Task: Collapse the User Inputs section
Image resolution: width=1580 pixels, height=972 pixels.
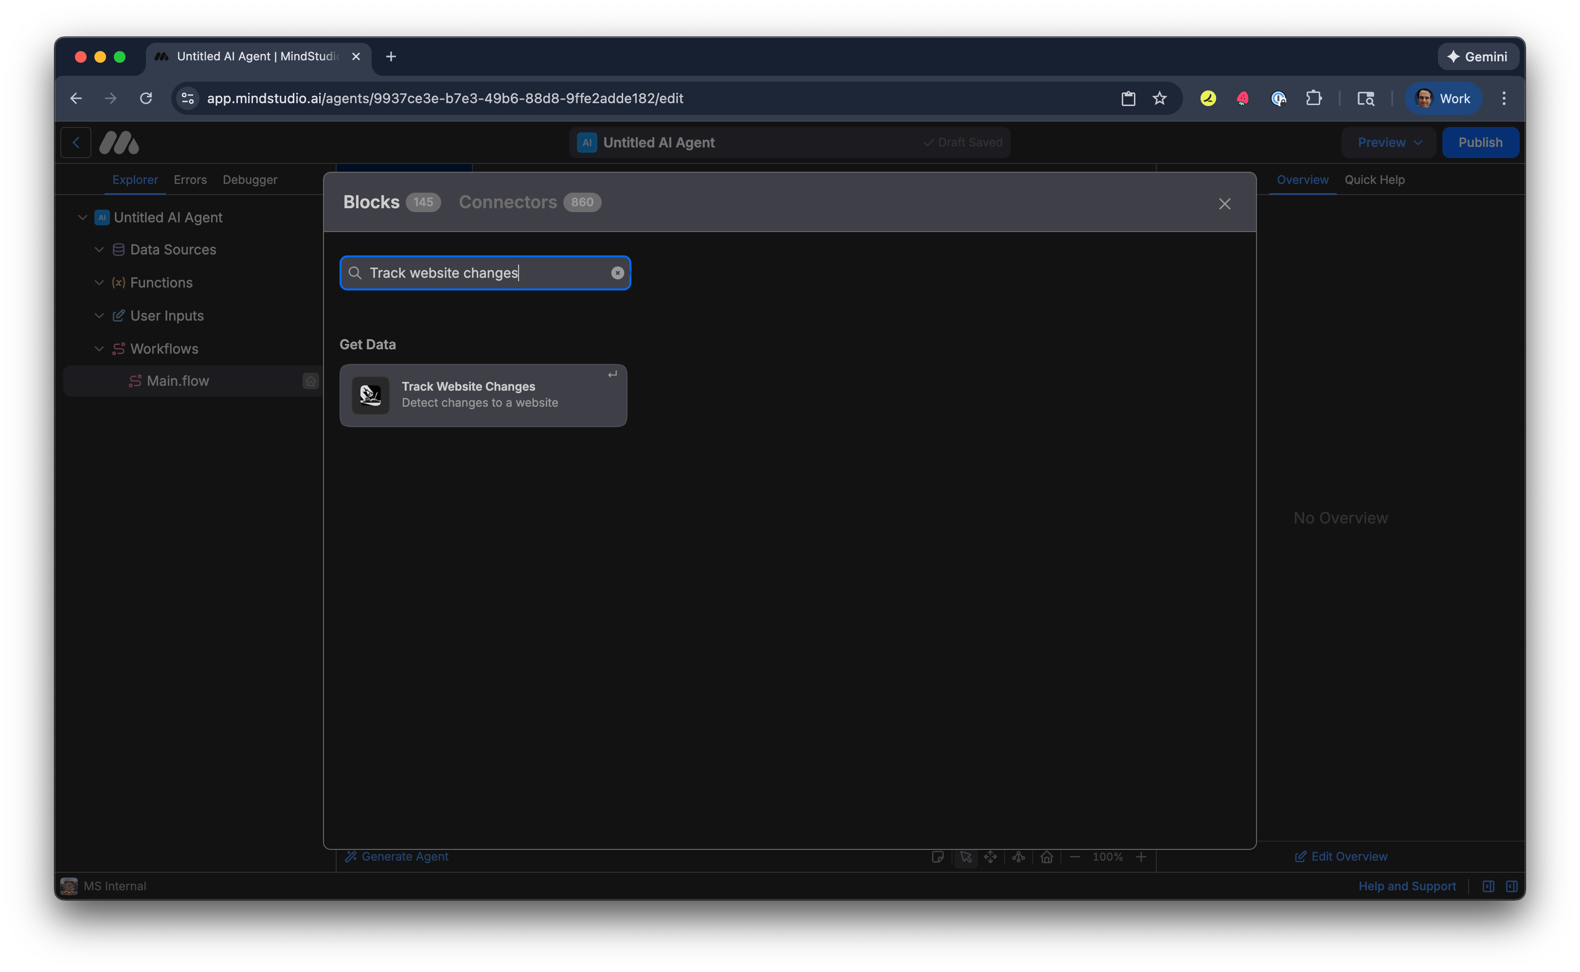Action: point(99,316)
